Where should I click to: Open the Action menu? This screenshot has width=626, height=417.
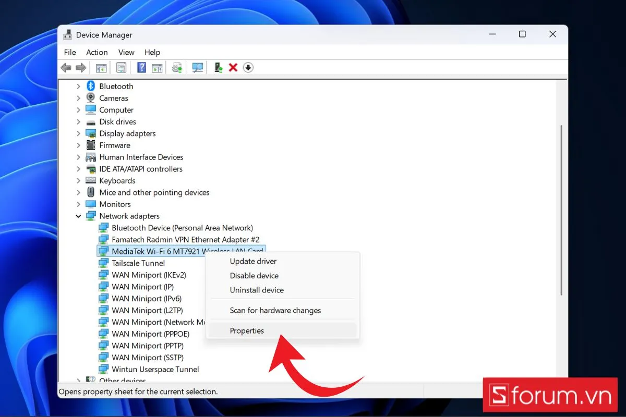pos(97,52)
